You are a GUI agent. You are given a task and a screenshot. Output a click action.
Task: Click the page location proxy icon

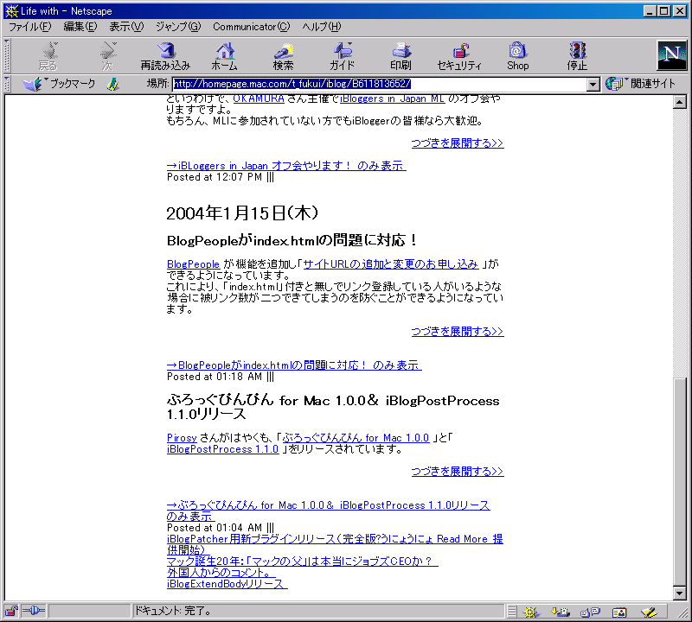(x=113, y=84)
